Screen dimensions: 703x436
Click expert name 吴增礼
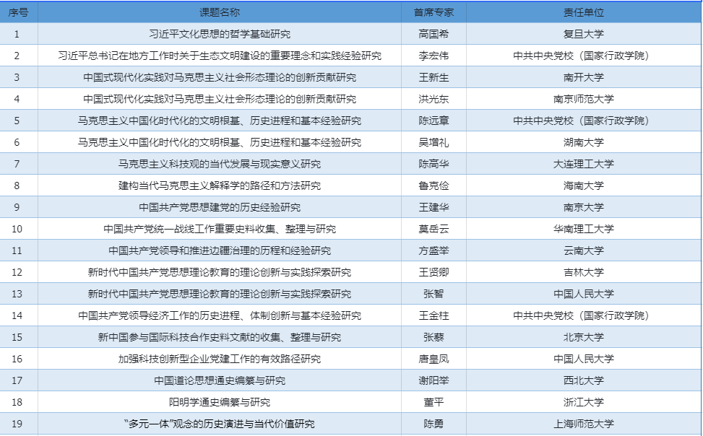click(434, 142)
